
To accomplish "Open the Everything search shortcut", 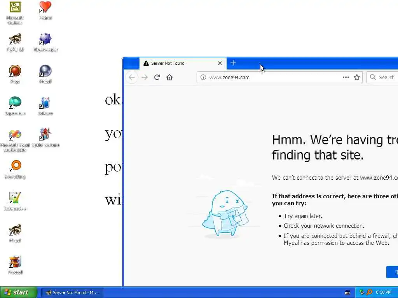I will click(x=15, y=170).
